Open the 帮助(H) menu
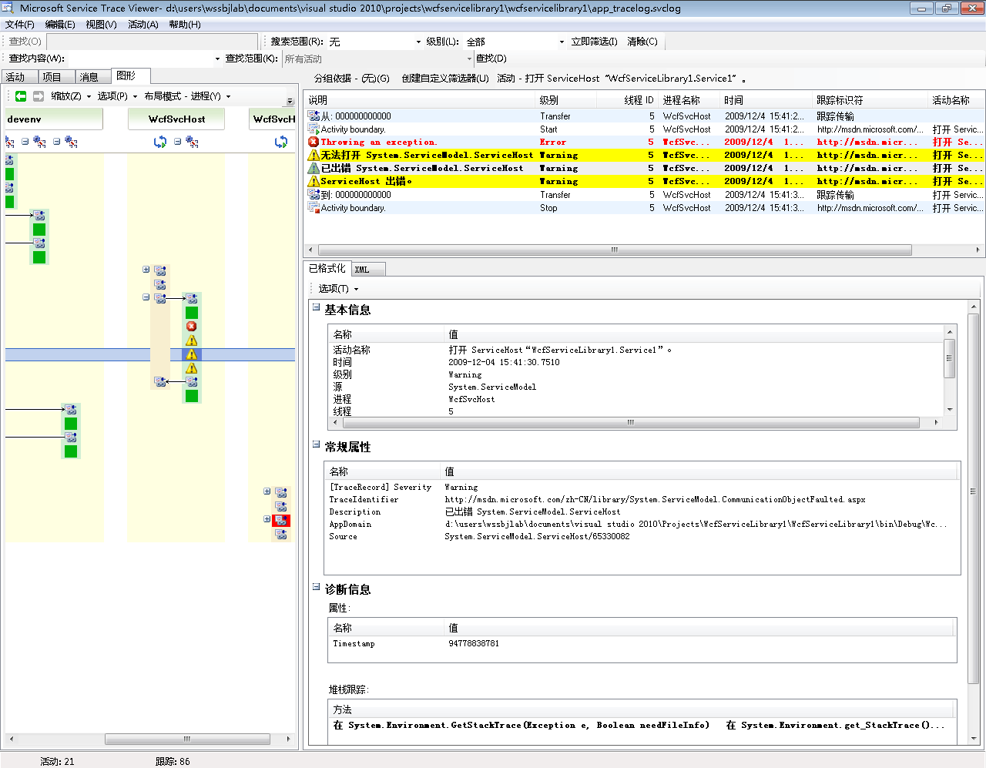Screen dimensions: 986x768 click(185, 25)
